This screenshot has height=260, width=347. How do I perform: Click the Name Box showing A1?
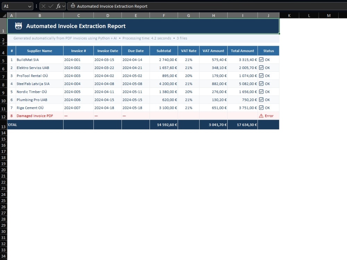pos(17,6)
